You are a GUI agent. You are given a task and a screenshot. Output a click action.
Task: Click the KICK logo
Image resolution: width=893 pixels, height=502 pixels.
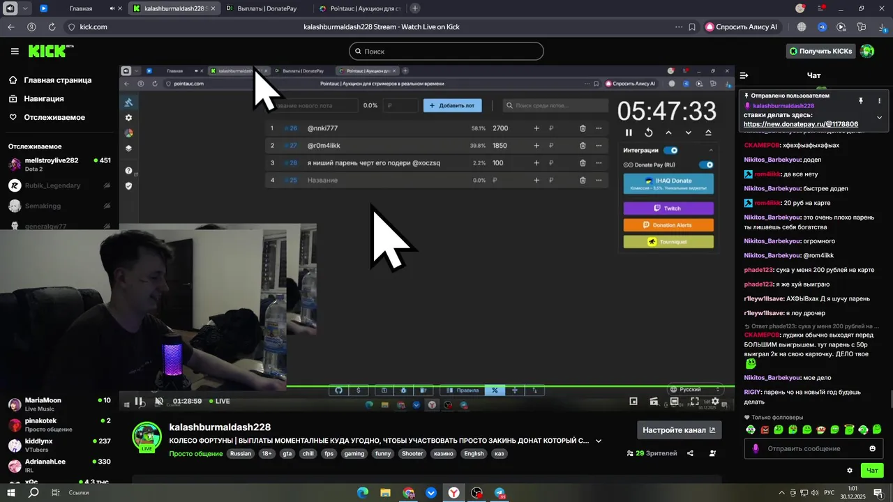[x=51, y=51]
